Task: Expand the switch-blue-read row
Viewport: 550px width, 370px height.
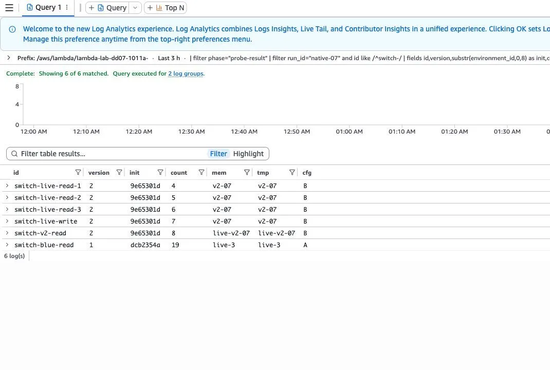Action: [x=7, y=245]
